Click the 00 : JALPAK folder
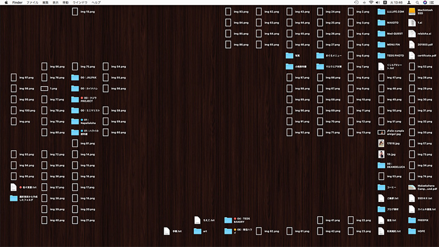This screenshot has height=247, width=439. pyautogui.click(x=75, y=78)
